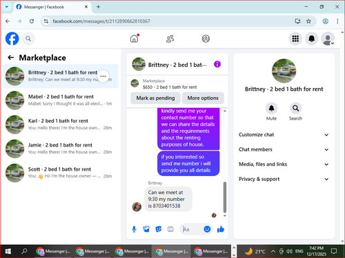Click chat header Brittney title

coord(177,65)
